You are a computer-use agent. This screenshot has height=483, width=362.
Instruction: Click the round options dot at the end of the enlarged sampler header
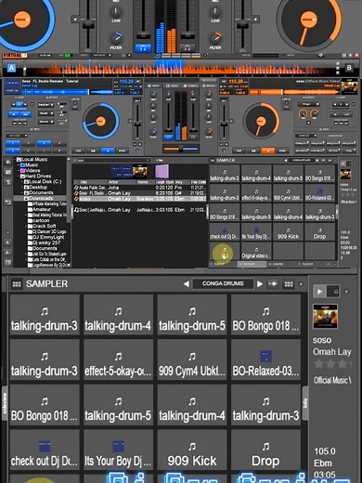tap(301, 284)
